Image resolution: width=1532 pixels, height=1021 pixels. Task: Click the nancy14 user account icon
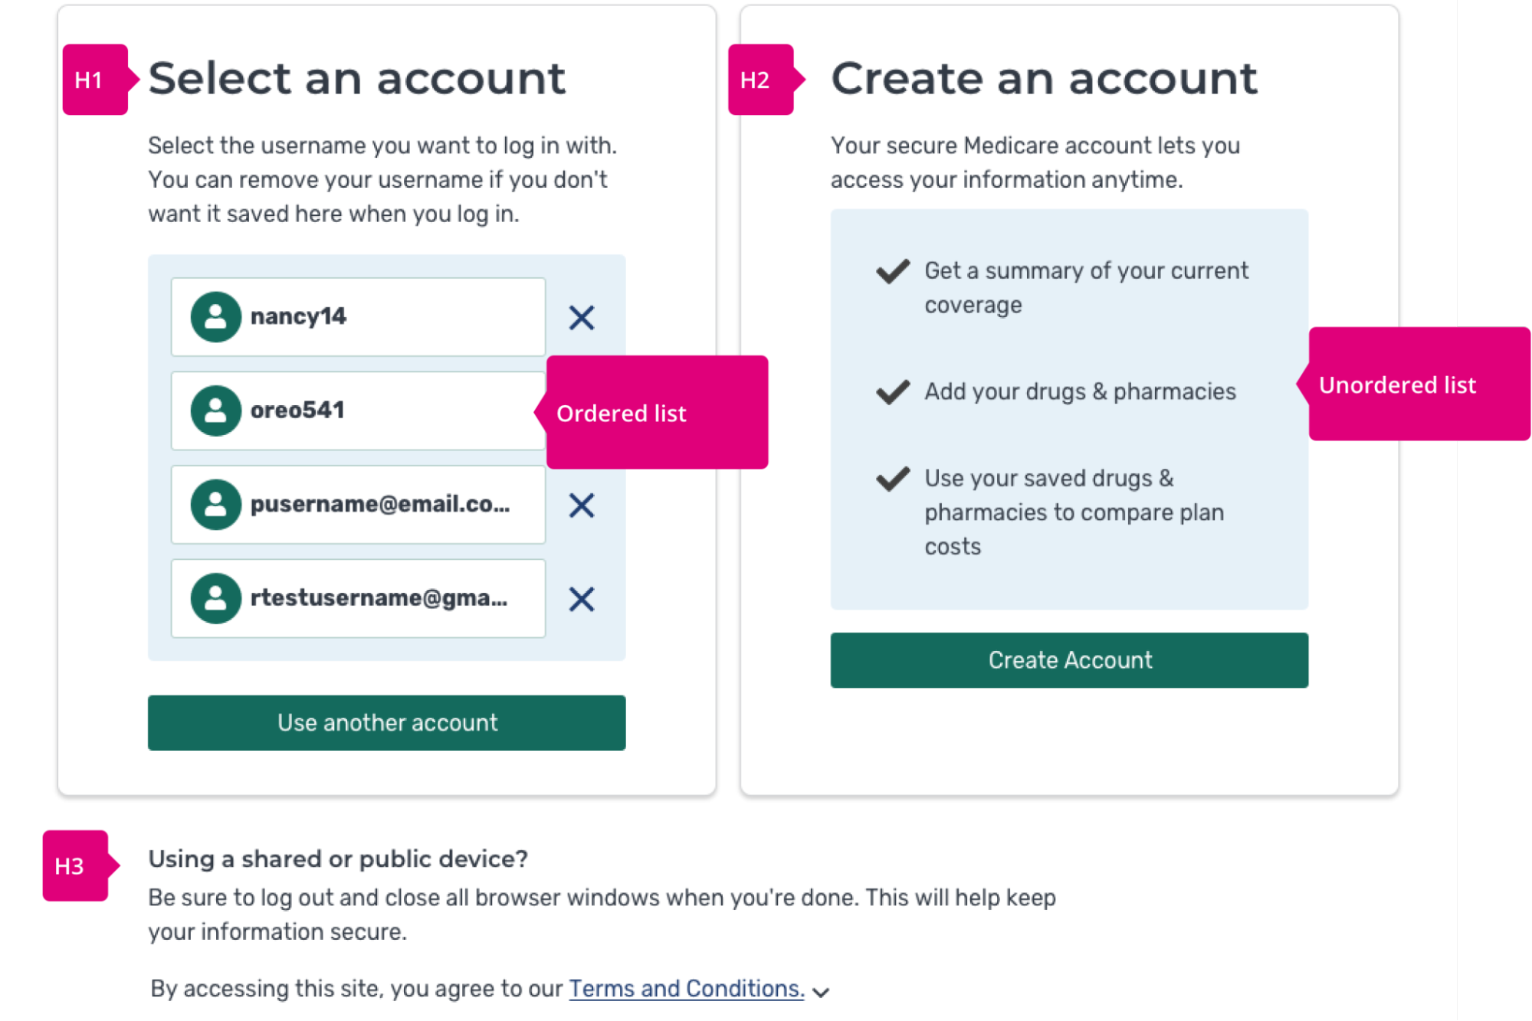click(x=215, y=317)
